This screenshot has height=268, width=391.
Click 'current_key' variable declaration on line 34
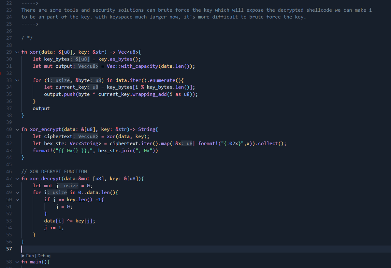[x=71, y=87]
